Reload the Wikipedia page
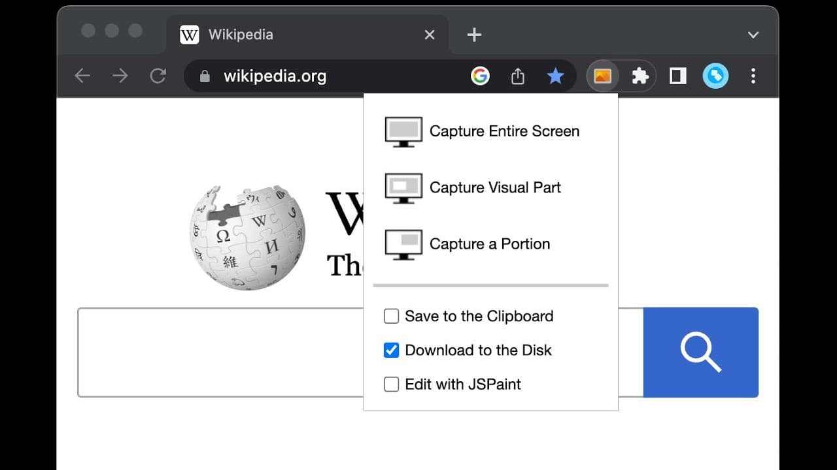The image size is (837, 470). [158, 76]
